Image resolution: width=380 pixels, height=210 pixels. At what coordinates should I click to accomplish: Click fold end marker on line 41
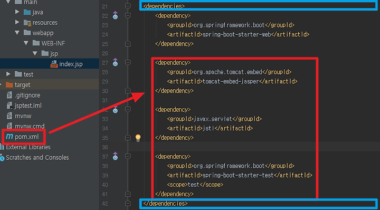coord(128,194)
